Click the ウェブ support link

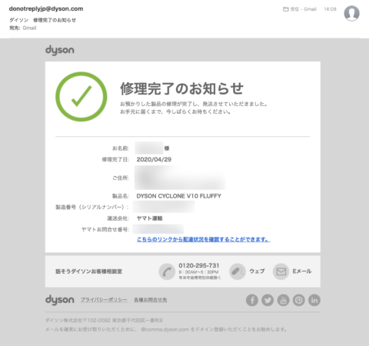[257, 271]
